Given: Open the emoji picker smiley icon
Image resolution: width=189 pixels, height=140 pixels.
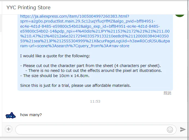Looking at the screenshot, I should click(170, 130).
